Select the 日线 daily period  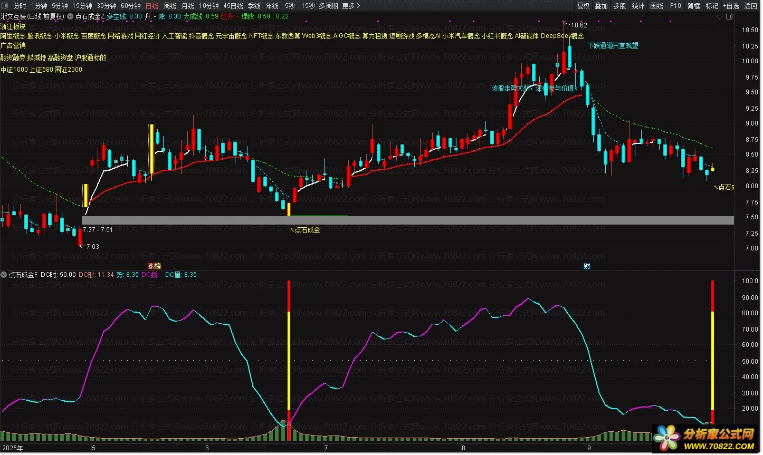(x=152, y=6)
